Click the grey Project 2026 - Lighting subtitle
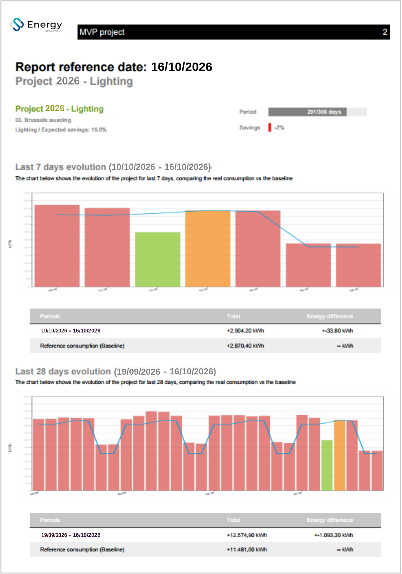Image resolution: width=402 pixels, height=574 pixels. click(74, 81)
